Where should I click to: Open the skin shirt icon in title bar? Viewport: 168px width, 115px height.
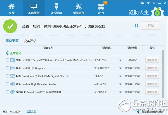(148, 3)
